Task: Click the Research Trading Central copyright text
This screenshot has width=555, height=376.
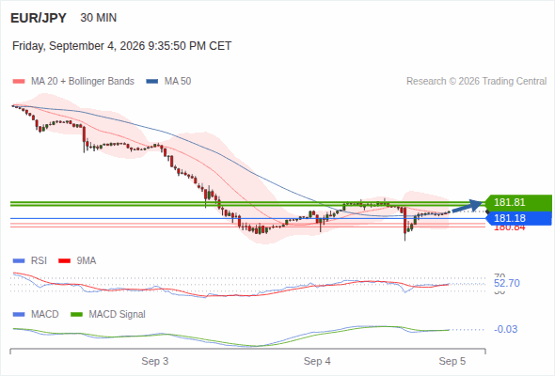Action: tap(476, 82)
